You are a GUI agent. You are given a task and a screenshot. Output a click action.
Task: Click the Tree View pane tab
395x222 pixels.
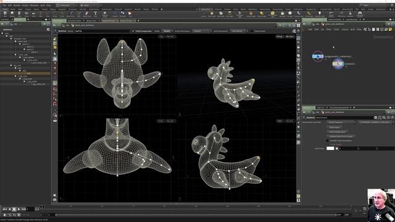[5, 19]
